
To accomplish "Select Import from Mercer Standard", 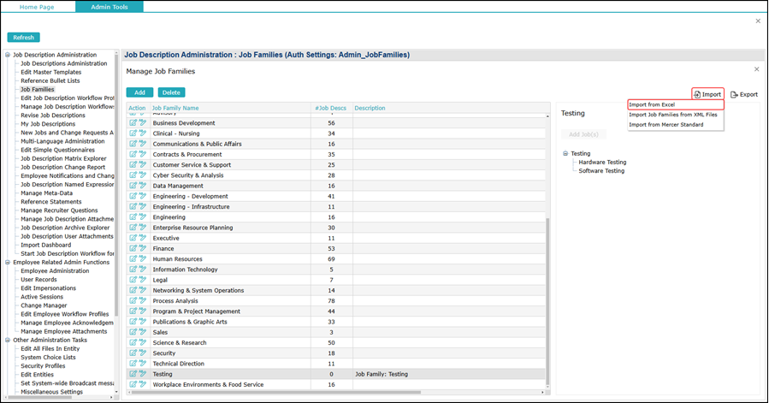I will point(665,125).
